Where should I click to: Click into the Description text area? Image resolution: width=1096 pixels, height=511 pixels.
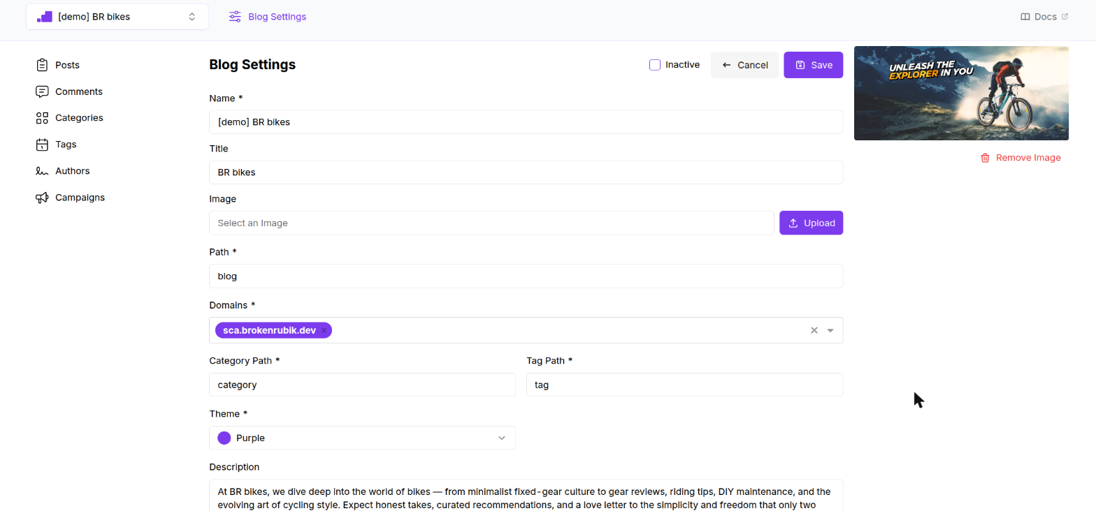(526, 495)
